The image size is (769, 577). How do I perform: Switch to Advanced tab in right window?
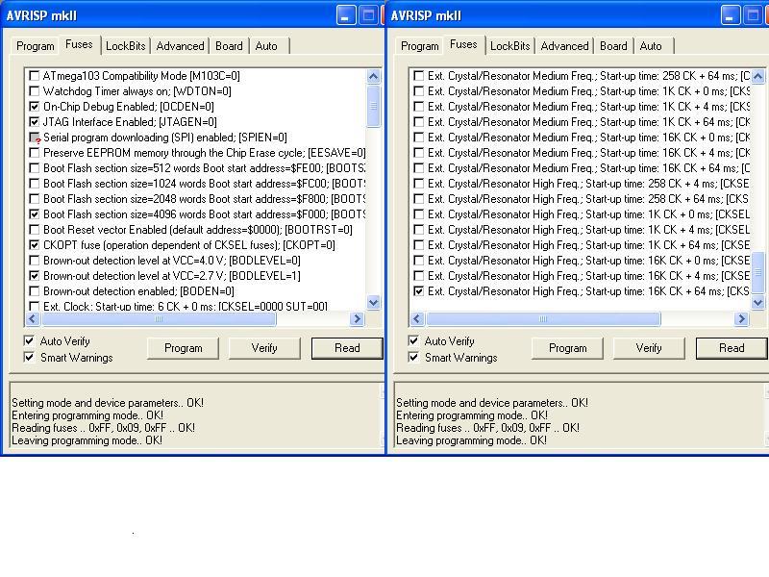[x=564, y=46]
